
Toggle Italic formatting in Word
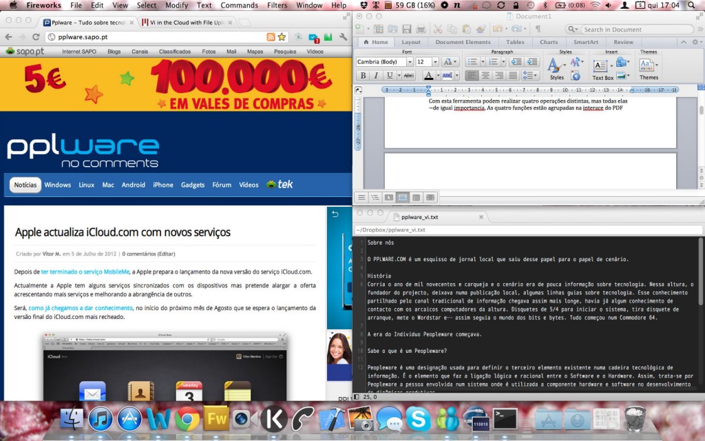coord(377,75)
